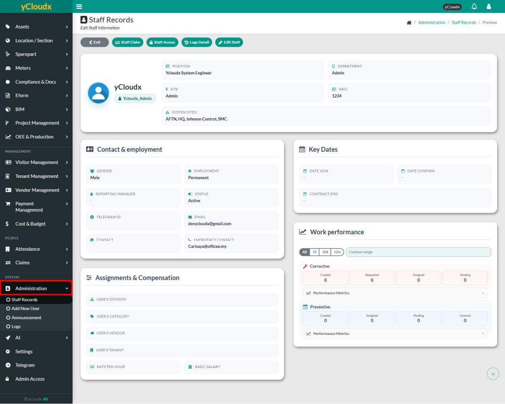Viewport: 505px width, 404px height.
Task: Expand the Compliance & Docs menu
Action: pyautogui.click(x=36, y=82)
